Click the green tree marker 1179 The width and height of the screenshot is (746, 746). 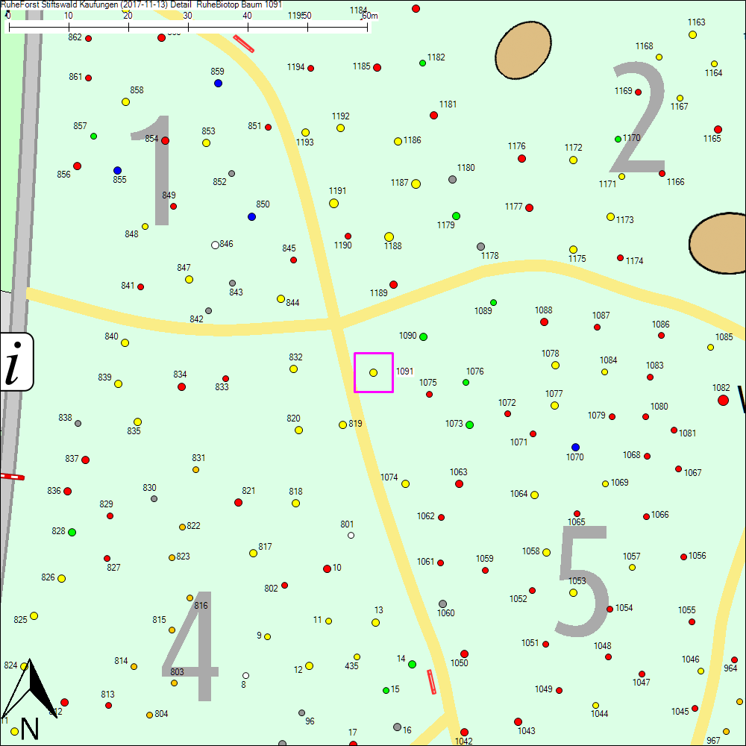[x=456, y=216]
